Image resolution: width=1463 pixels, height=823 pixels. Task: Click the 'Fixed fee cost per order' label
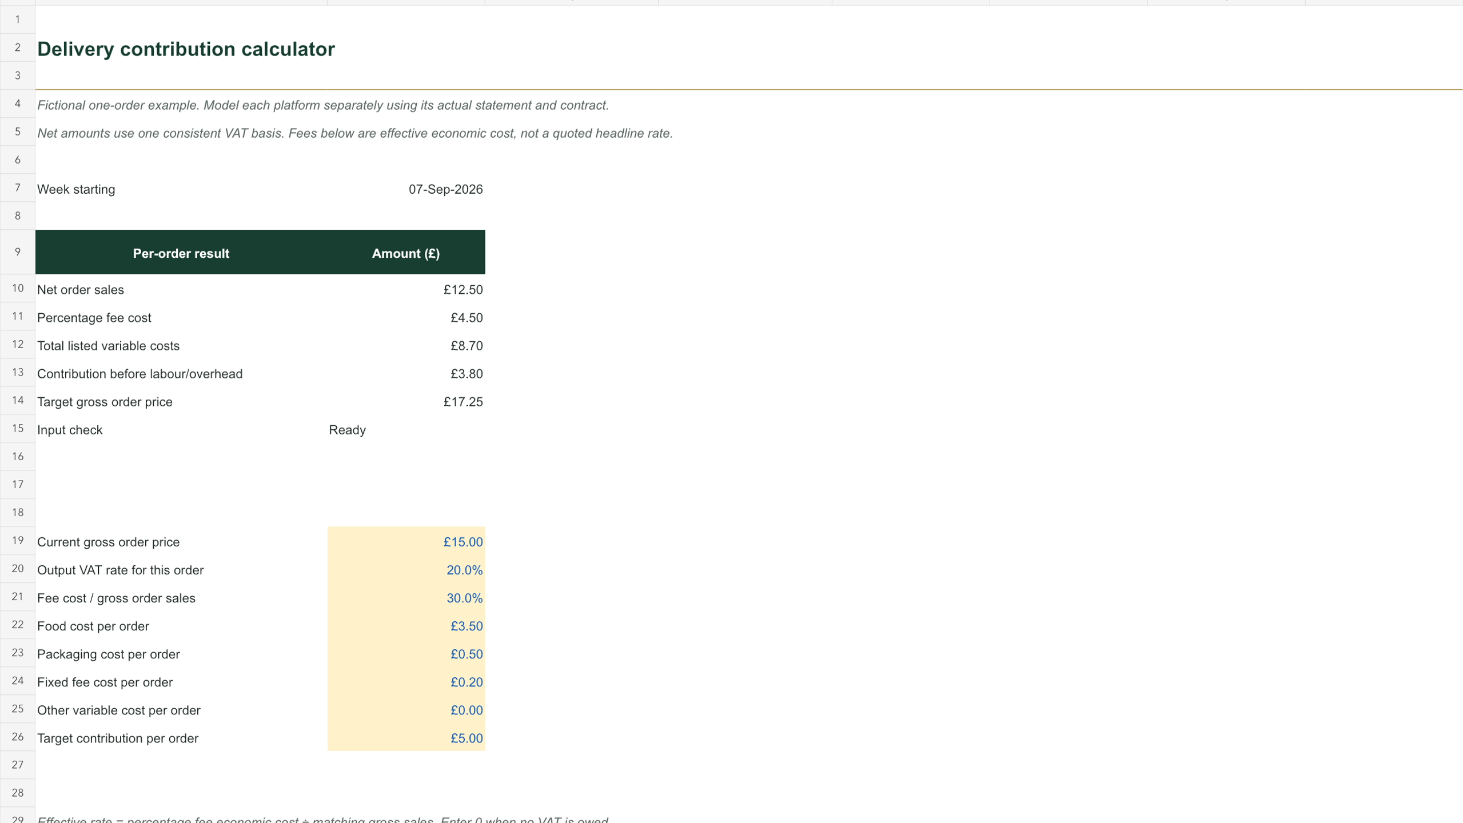105,682
